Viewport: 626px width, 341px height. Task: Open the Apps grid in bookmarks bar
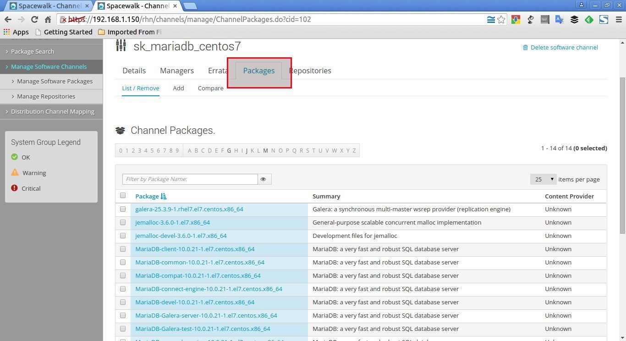tap(16, 32)
